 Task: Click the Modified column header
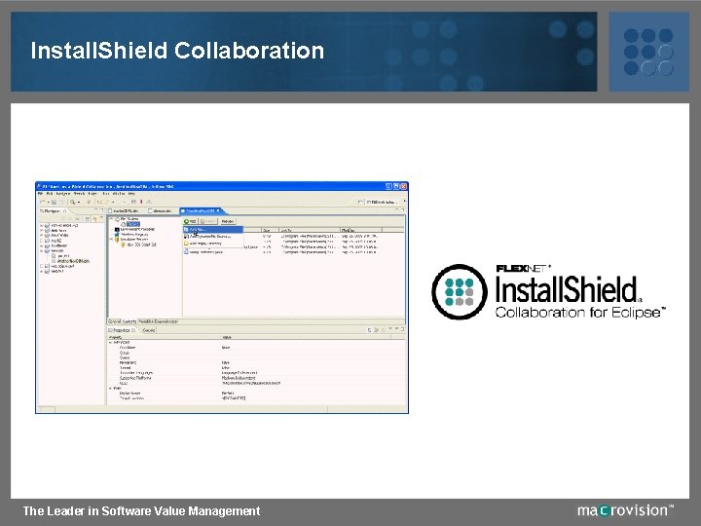pyautogui.click(x=361, y=230)
